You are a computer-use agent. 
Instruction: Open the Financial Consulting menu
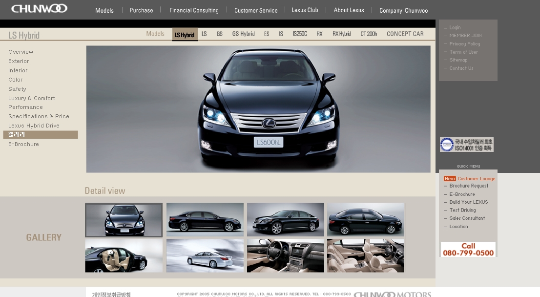194,10
